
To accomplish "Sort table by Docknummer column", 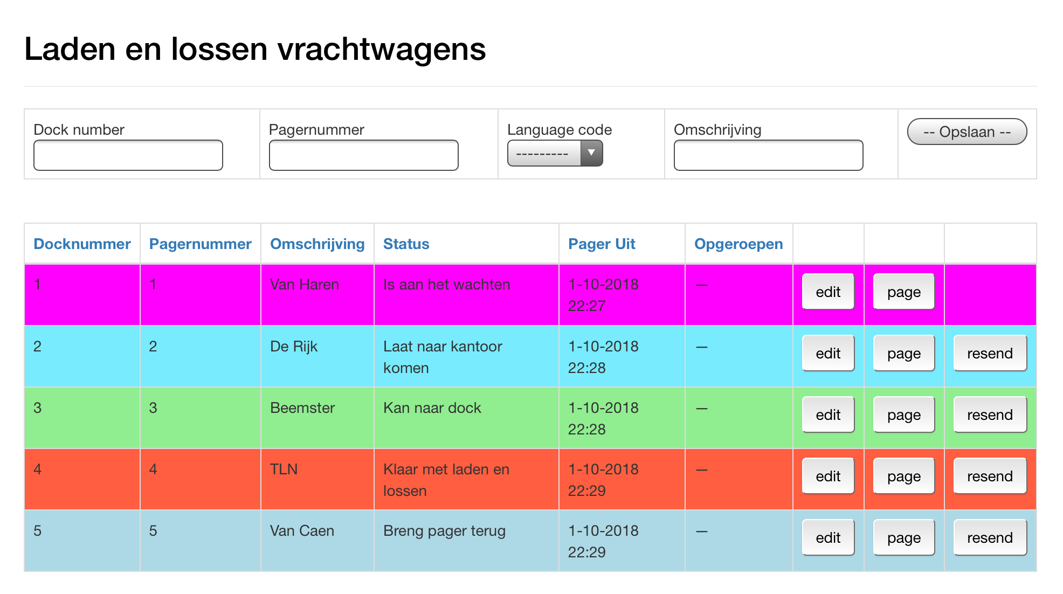I will 82,244.
